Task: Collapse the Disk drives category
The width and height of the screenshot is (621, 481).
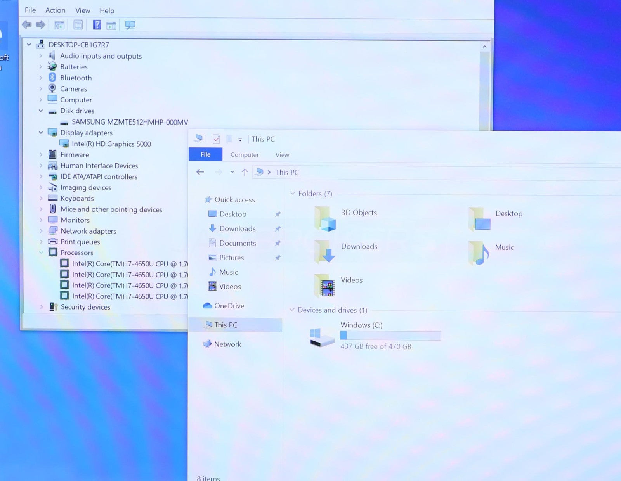Action: (x=41, y=111)
